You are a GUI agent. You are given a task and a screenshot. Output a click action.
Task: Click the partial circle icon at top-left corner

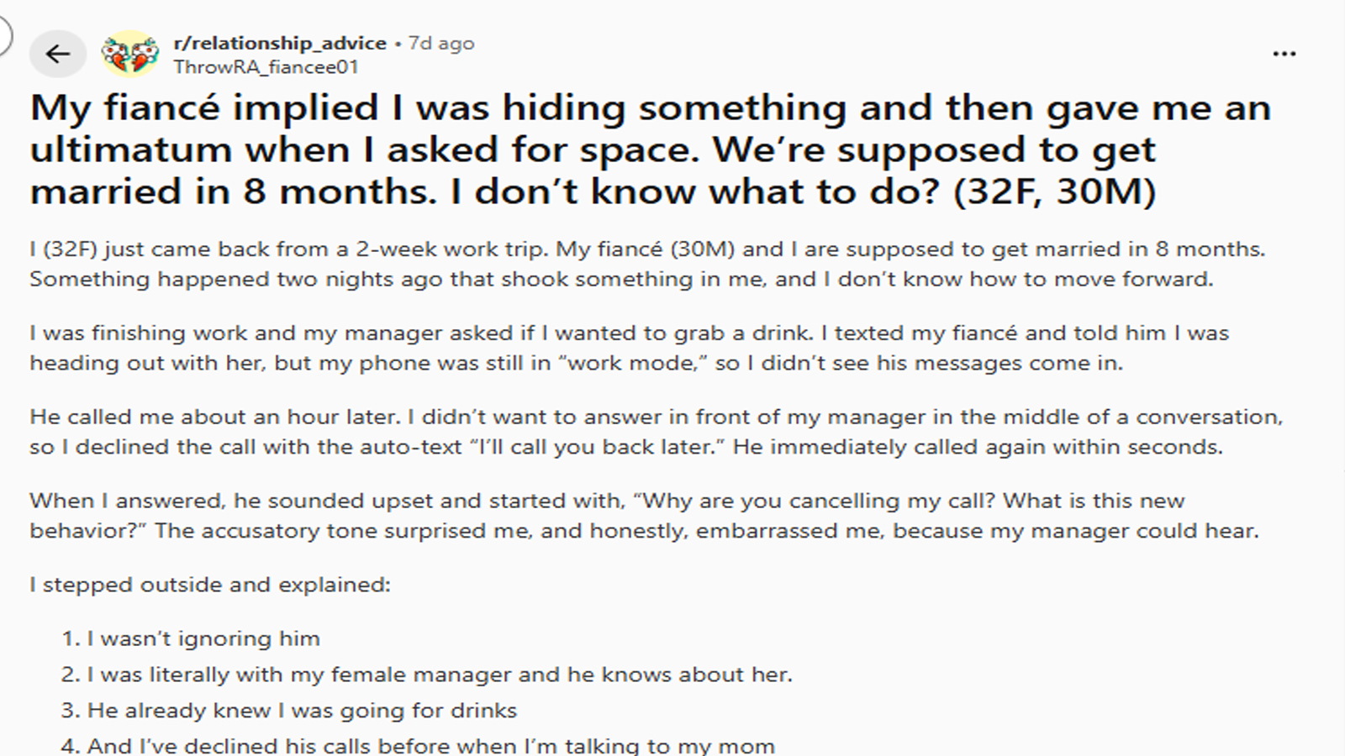3,35
